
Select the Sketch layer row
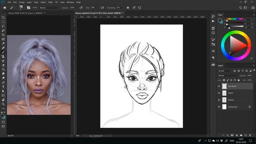pyautogui.click(x=235, y=93)
